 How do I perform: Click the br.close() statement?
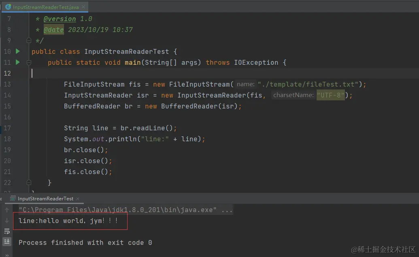86,150
